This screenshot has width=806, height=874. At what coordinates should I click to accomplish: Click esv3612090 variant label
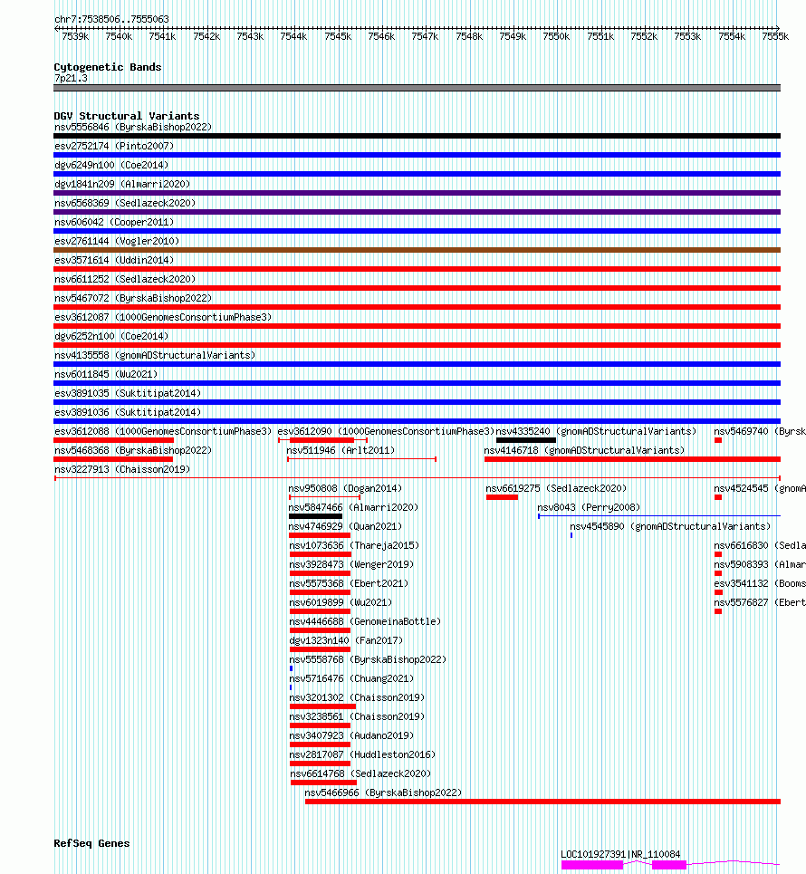pos(387,431)
